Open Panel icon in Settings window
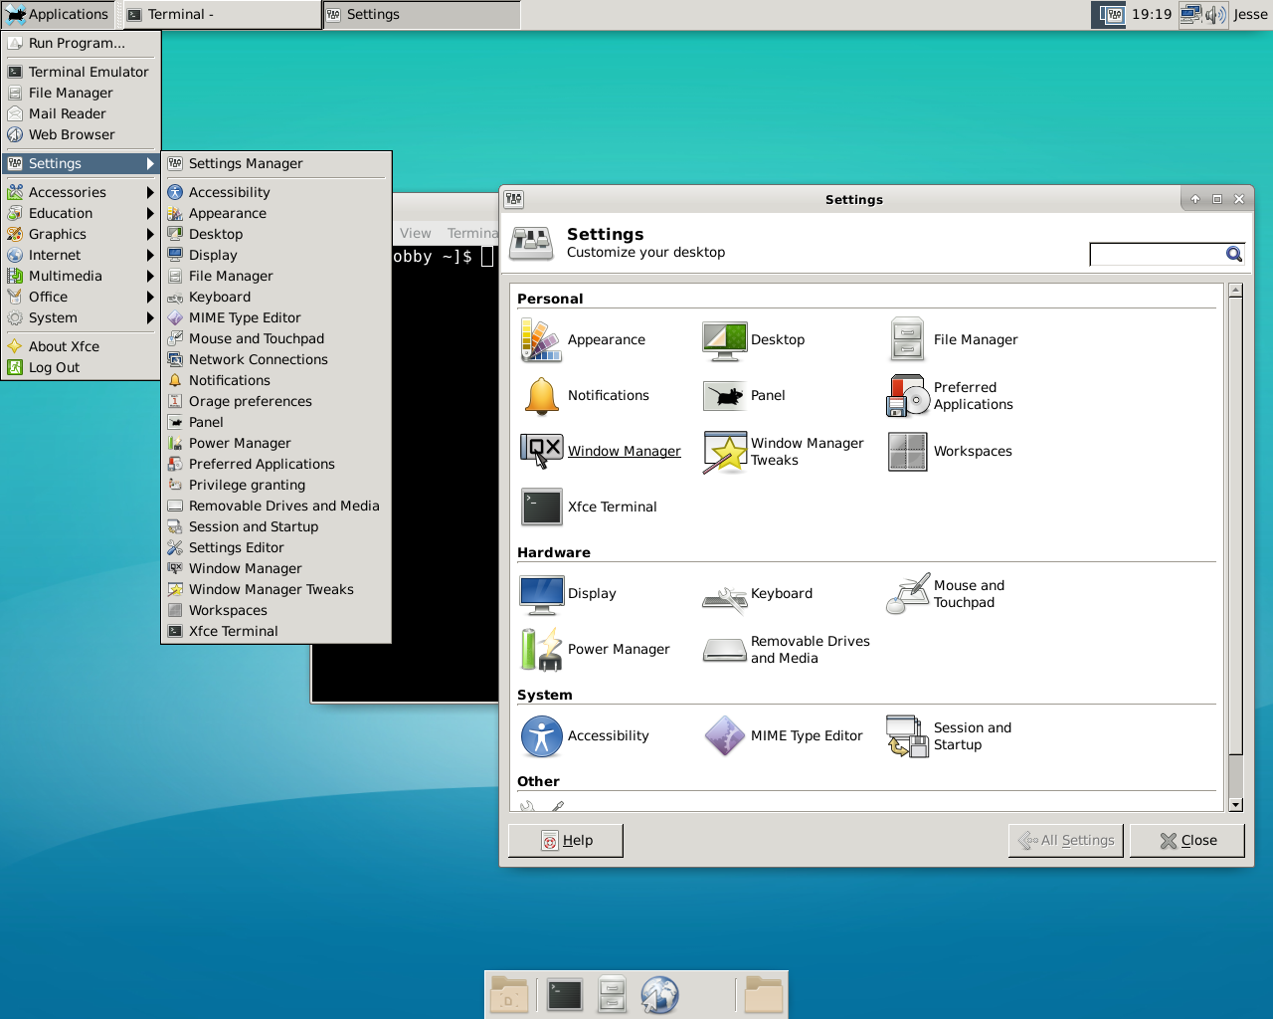 tap(724, 396)
